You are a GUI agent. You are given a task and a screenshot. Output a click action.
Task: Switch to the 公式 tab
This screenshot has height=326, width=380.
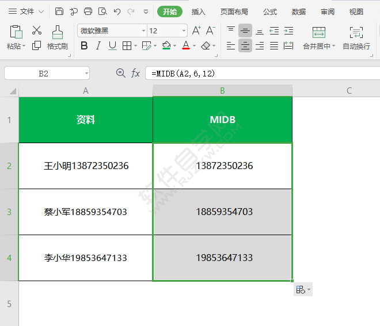pos(270,11)
